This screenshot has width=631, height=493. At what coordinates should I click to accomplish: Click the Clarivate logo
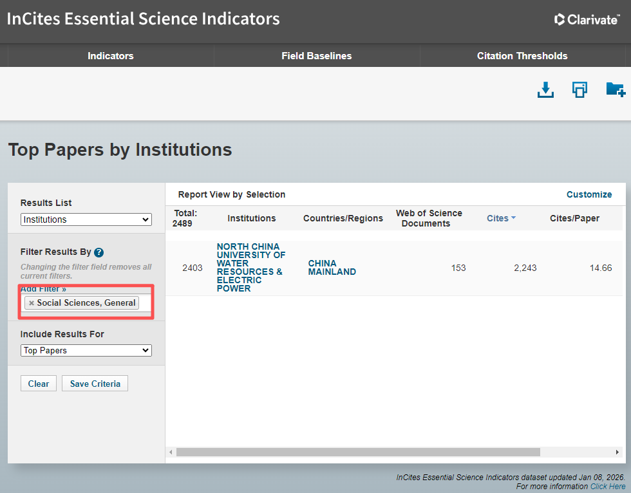[587, 19]
